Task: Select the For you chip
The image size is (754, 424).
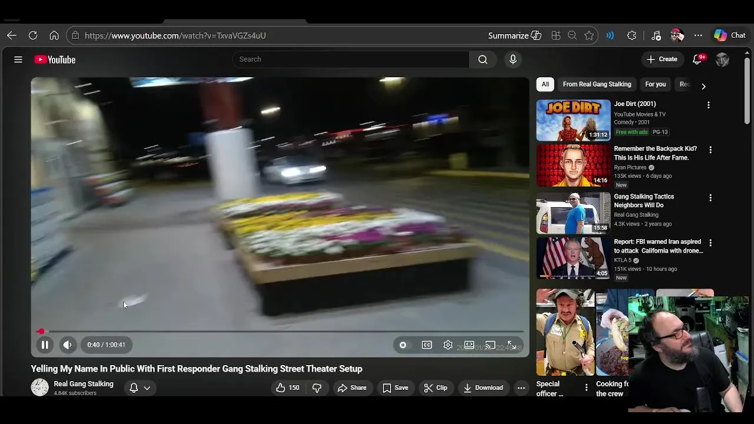Action: (655, 84)
